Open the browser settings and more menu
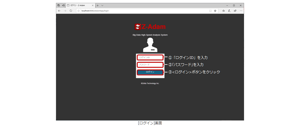This screenshot has height=129, width=300. pos(241,11)
